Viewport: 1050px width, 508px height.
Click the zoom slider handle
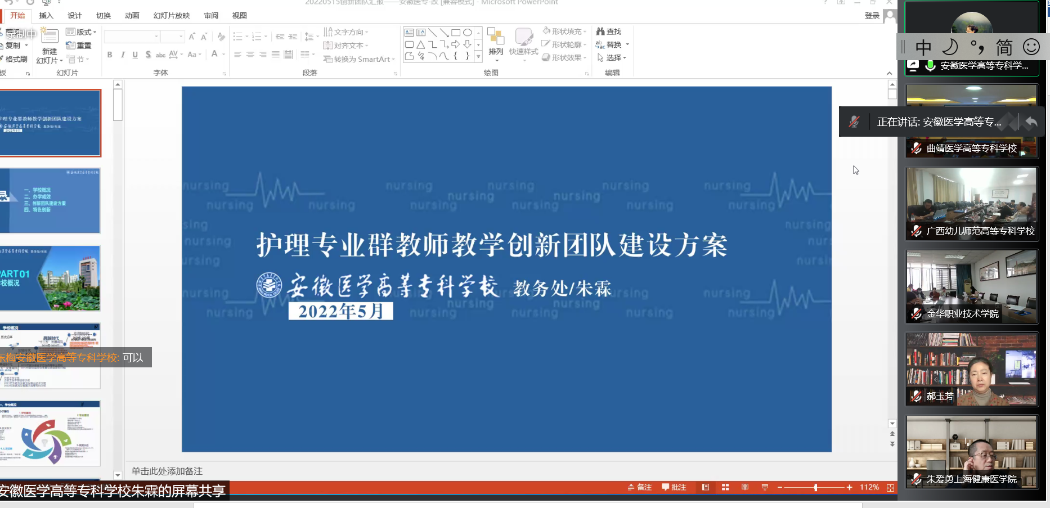tap(815, 488)
